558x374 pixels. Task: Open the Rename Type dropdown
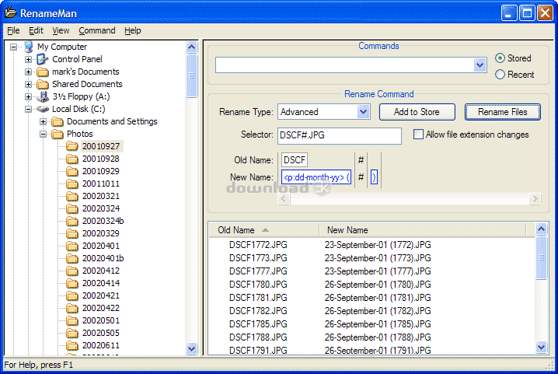[x=363, y=112]
